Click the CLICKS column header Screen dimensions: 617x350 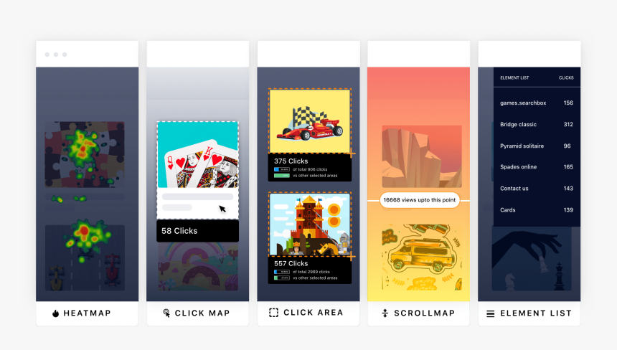pyautogui.click(x=566, y=78)
